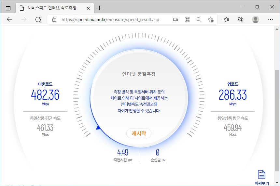Viewport: 280px width, 186px height.
Task: Click the 다운로드 label
Action: (45, 84)
